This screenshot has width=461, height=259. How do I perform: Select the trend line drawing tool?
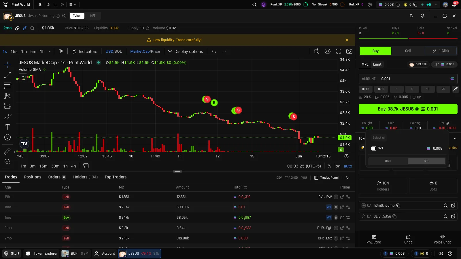click(x=7, y=75)
